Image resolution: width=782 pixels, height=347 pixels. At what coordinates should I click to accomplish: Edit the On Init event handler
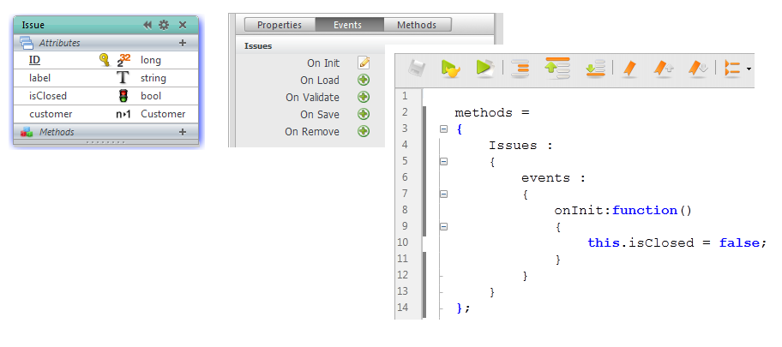pos(364,63)
